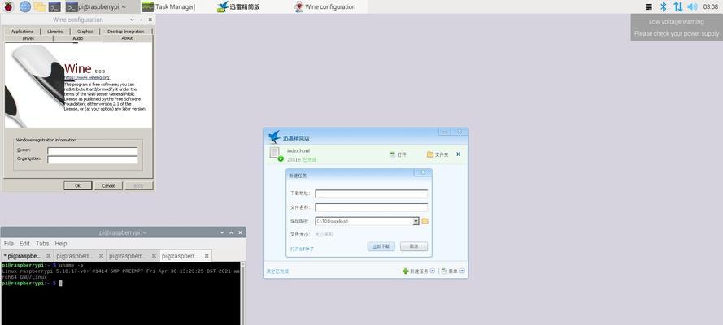Close the third terminal tab
The image size is (723, 325).
(154, 255)
